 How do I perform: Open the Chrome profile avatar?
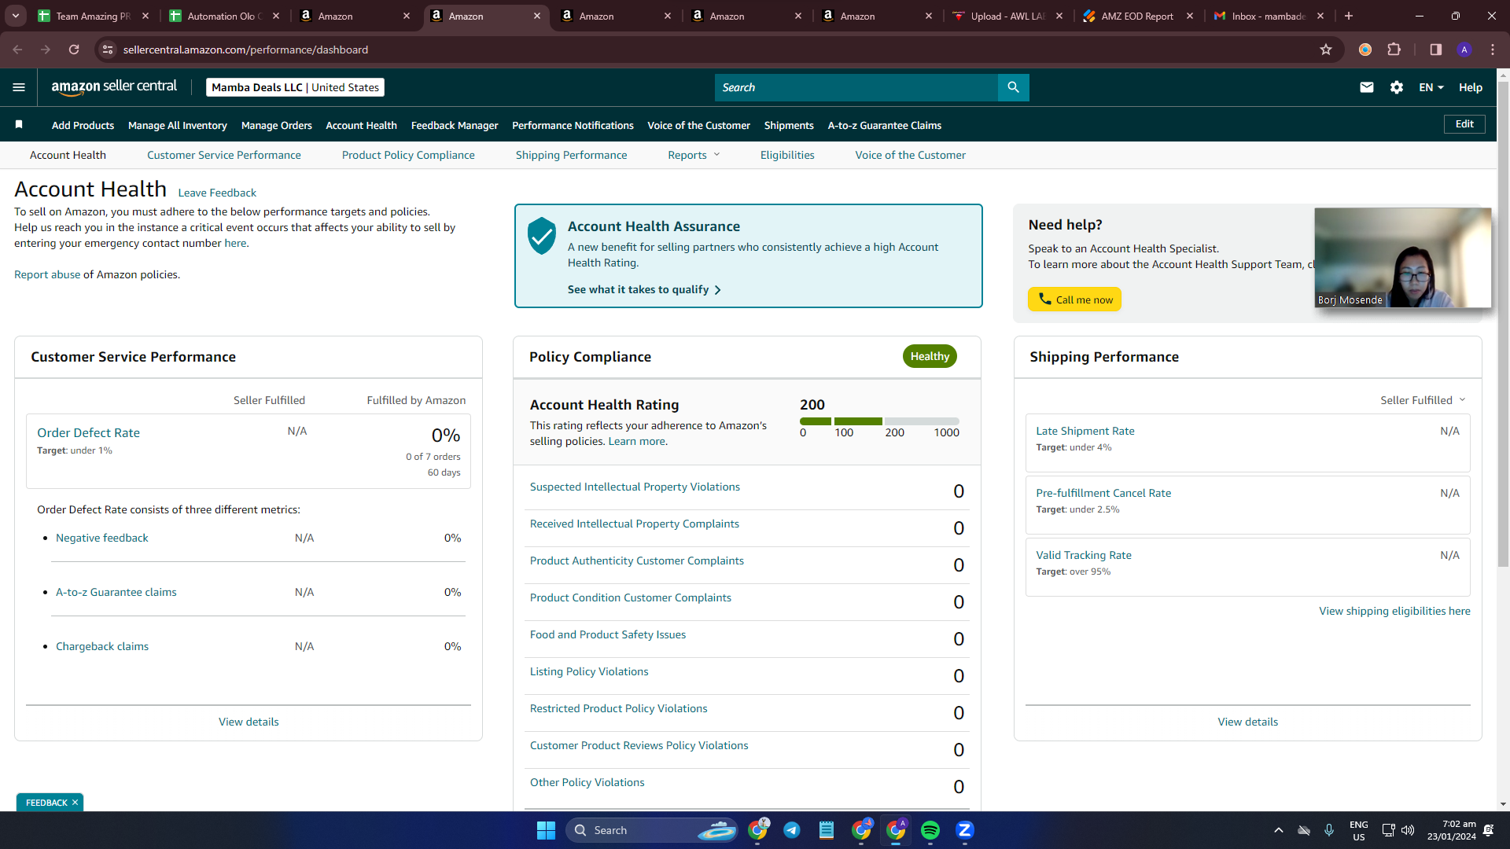[1464, 50]
